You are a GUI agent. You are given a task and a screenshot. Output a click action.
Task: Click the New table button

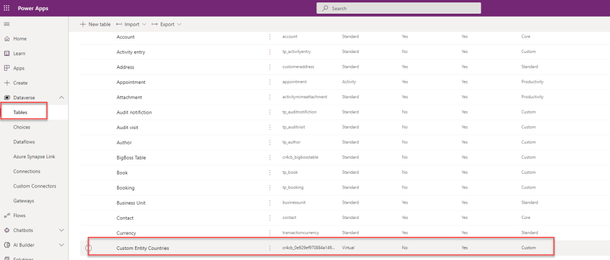click(95, 24)
